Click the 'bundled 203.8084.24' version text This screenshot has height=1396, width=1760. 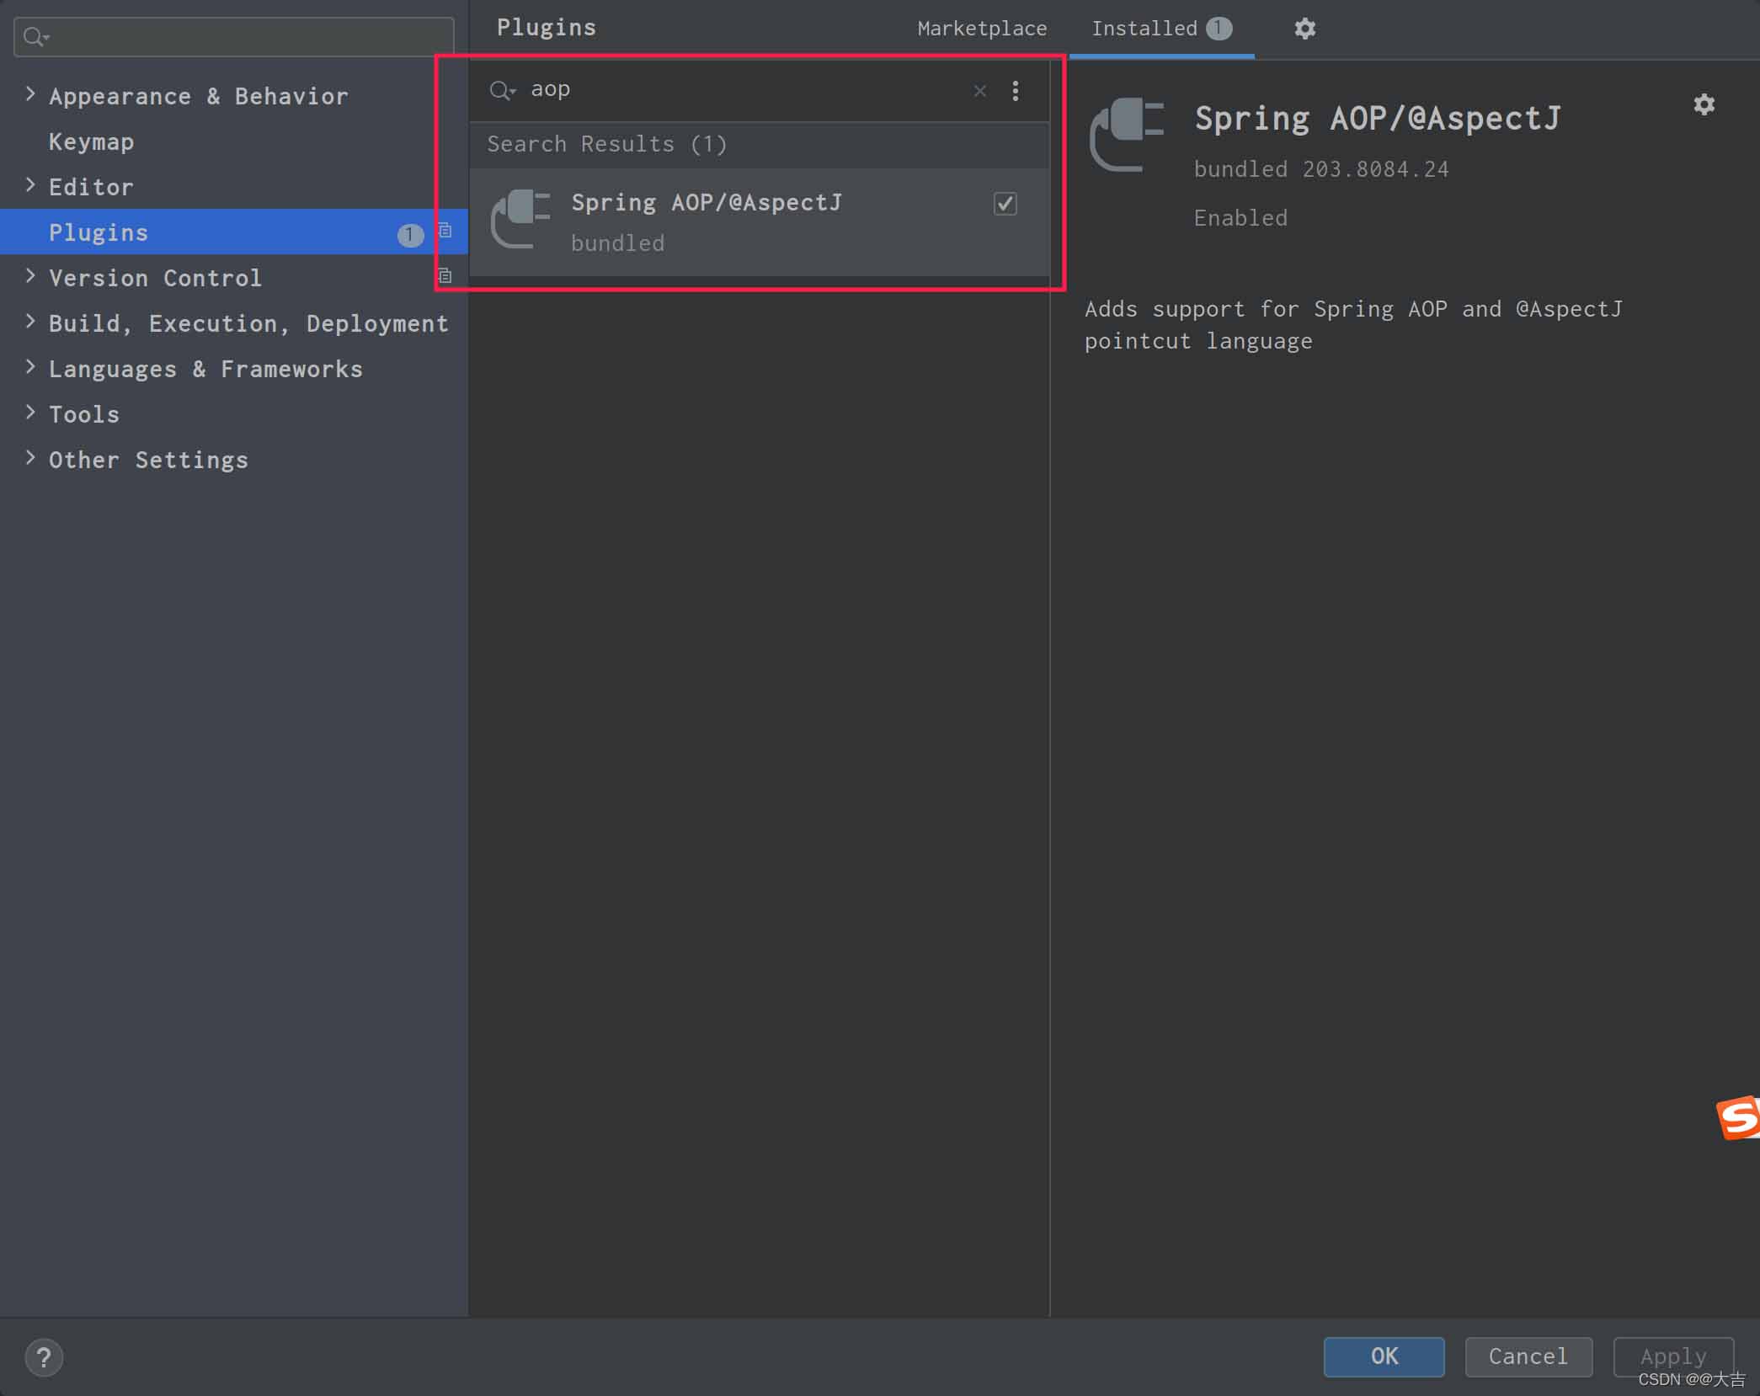[1321, 169]
